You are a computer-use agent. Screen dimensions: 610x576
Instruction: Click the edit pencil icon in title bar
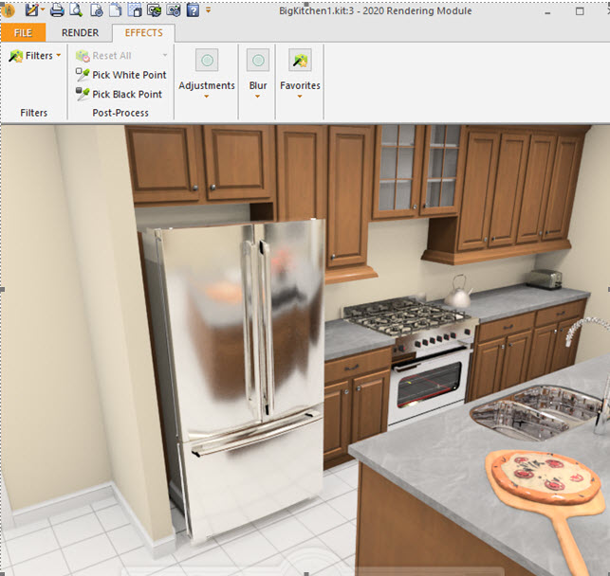click(31, 10)
